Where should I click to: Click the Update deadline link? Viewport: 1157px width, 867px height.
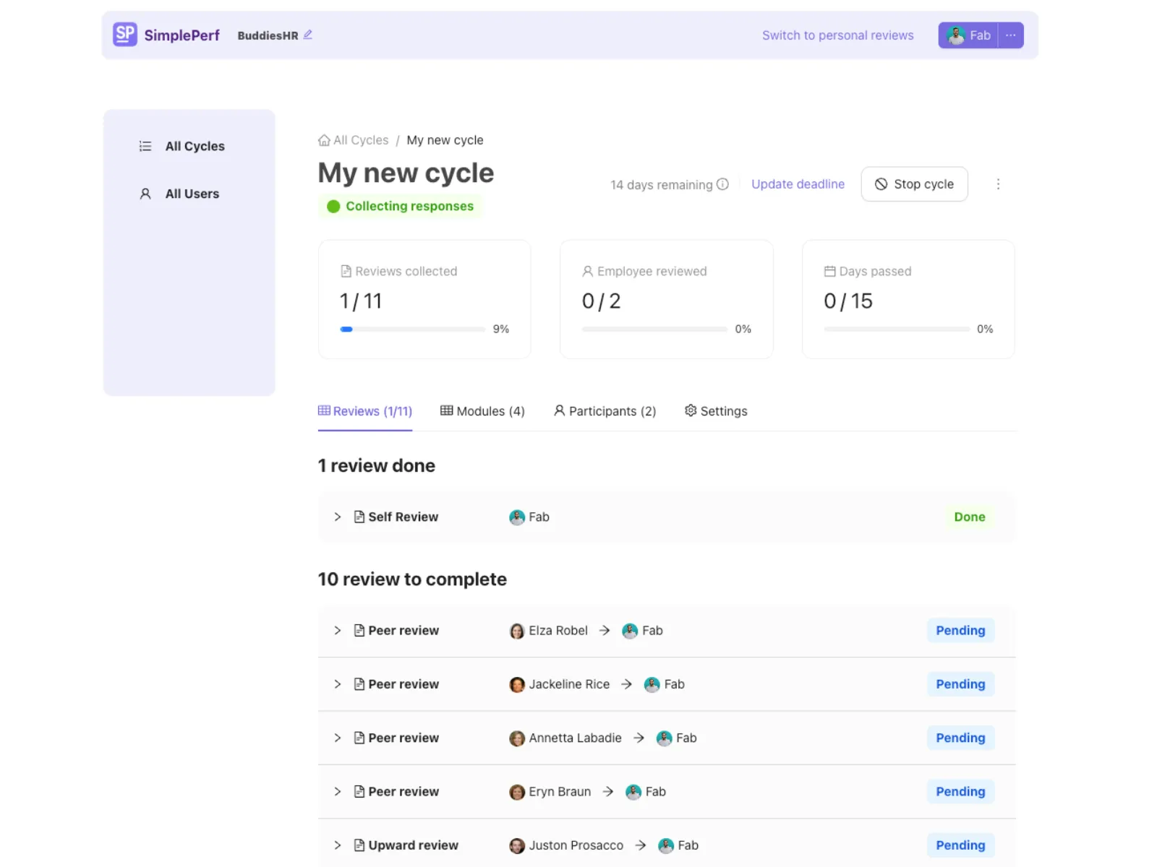798,184
